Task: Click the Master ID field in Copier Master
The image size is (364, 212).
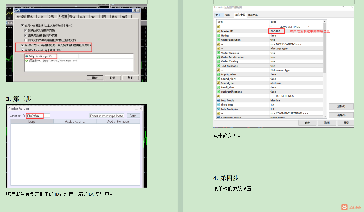Action: point(38,116)
